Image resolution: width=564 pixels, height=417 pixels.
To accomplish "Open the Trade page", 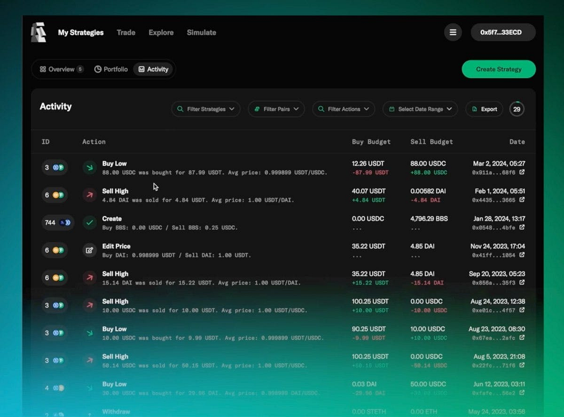I will pos(126,32).
